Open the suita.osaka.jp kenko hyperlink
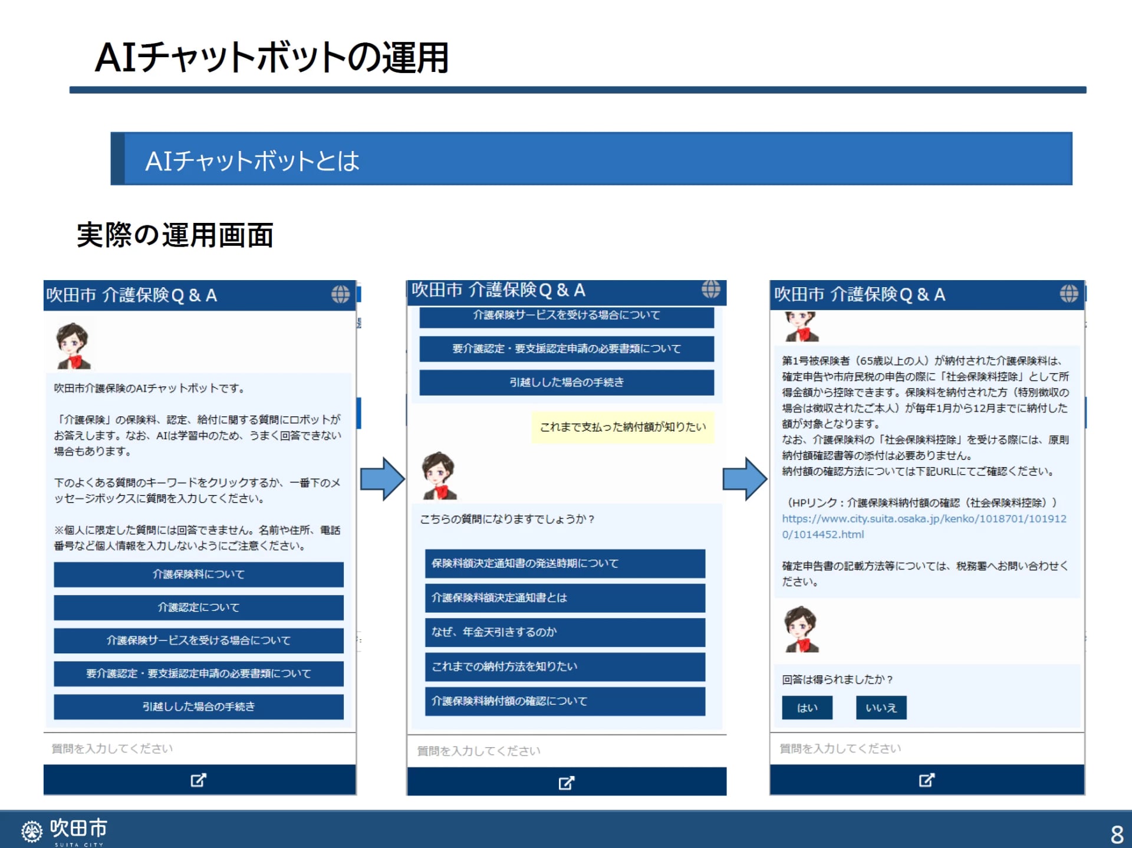The height and width of the screenshot is (848, 1132). coord(923,519)
